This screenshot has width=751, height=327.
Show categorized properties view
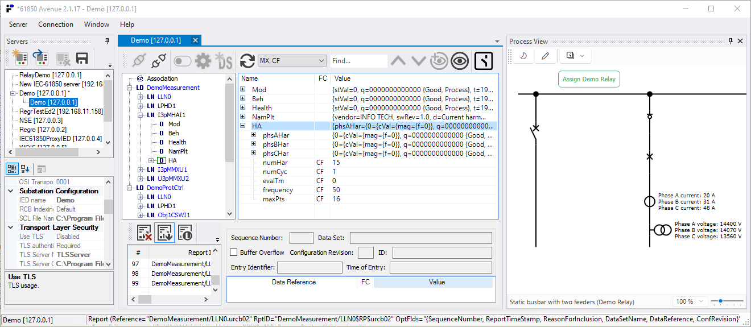click(12, 169)
